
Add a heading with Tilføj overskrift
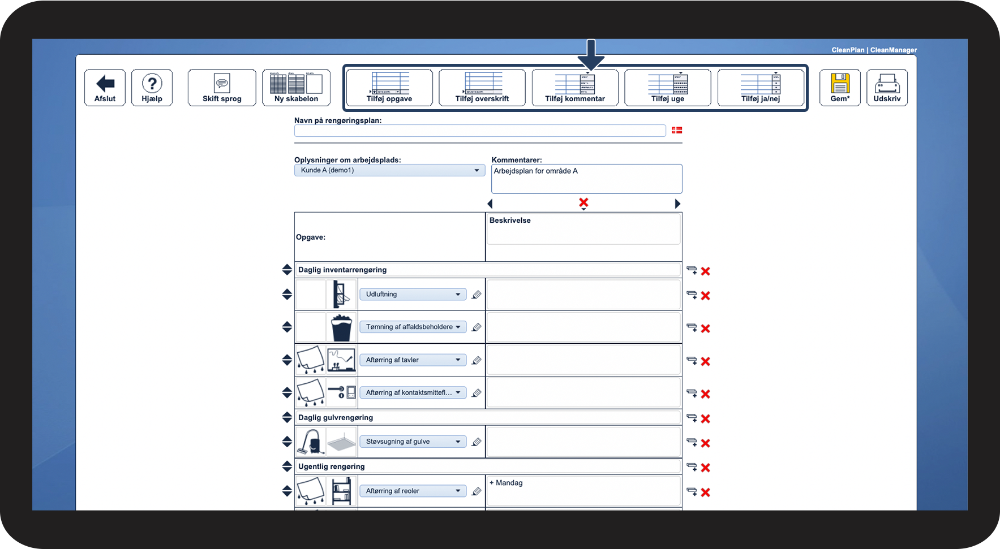pyautogui.click(x=482, y=88)
